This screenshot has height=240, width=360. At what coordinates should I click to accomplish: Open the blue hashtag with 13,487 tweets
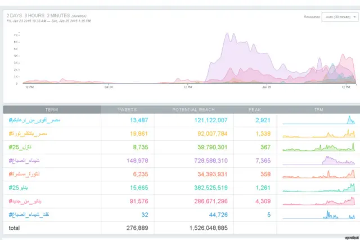coord(43,120)
